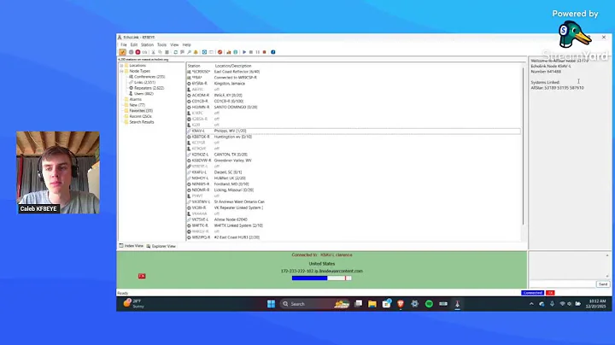
Task: Open the Edit menu
Action: [x=134, y=45]
